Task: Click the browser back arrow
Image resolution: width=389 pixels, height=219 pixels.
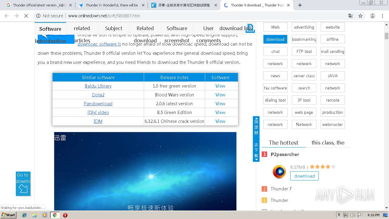Action: click(7, 16)
